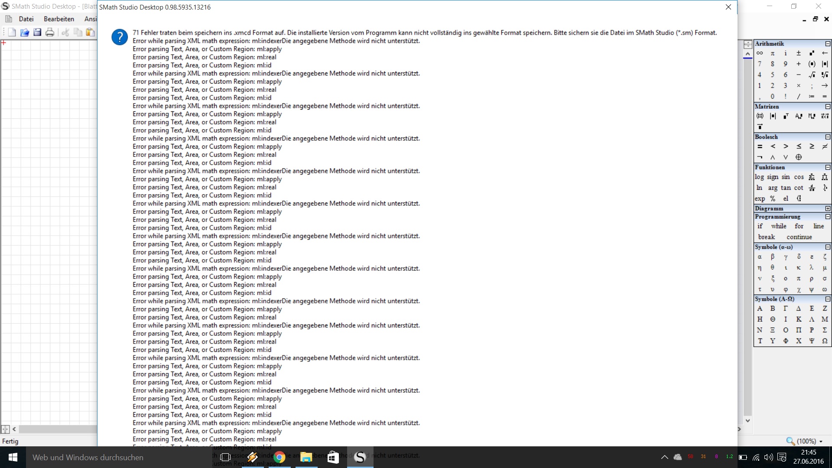This screenshot has width=832, height=468.
Task: Click the vertical scrollbar down arrow
Action: [x=747, y=421]
